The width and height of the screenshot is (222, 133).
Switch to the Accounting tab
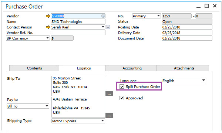132,68
